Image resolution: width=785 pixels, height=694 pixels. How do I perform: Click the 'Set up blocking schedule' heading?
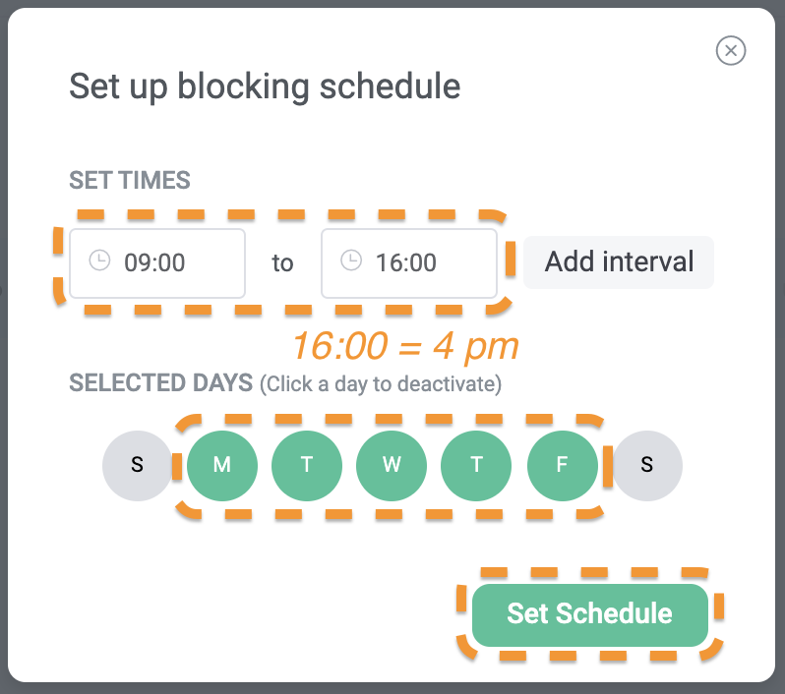265,87
